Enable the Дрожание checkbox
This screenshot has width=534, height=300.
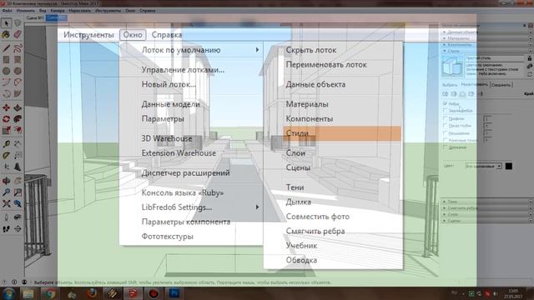click(445, 147)
